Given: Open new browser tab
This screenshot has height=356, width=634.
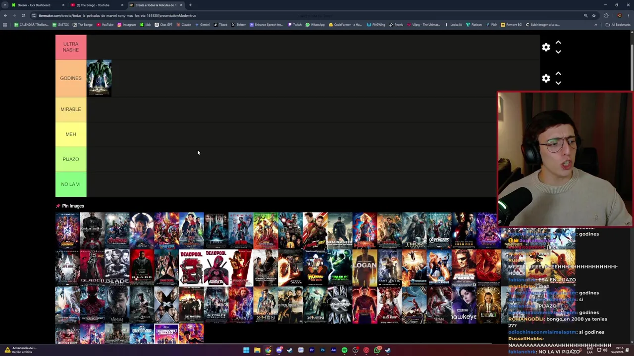Looking at the screenshot, I should tap(190, 5).
